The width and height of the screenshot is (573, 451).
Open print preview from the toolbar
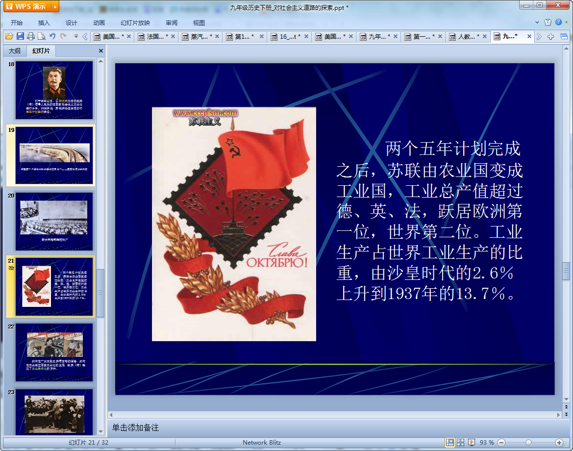tap(42, 36)
